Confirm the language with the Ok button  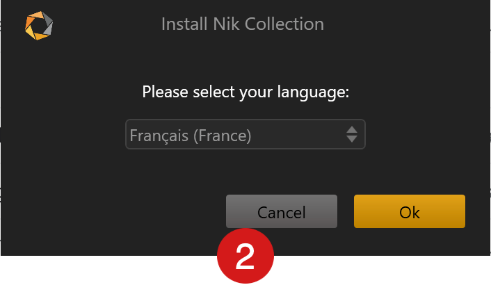tap(409, 211)
